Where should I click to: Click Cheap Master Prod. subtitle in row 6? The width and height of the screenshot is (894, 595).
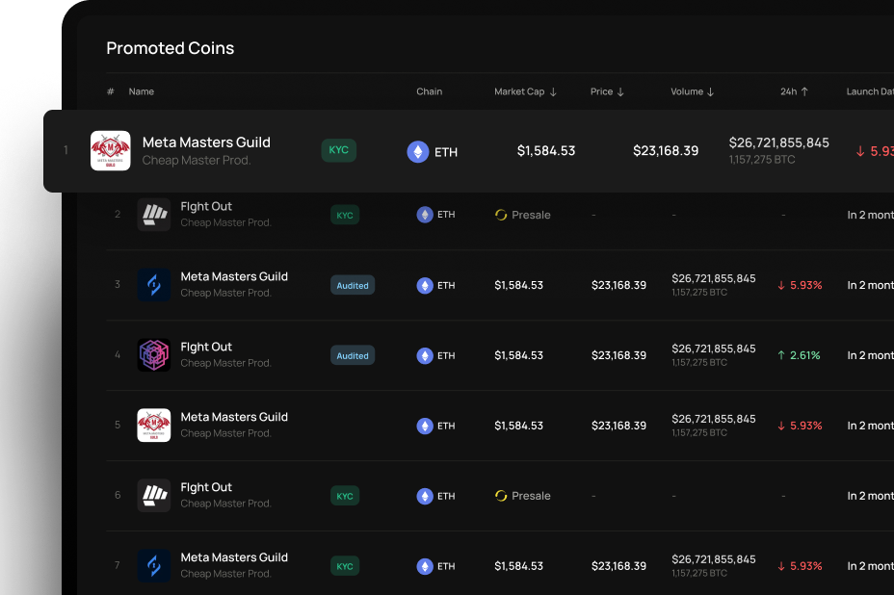[x=225, y=504]
